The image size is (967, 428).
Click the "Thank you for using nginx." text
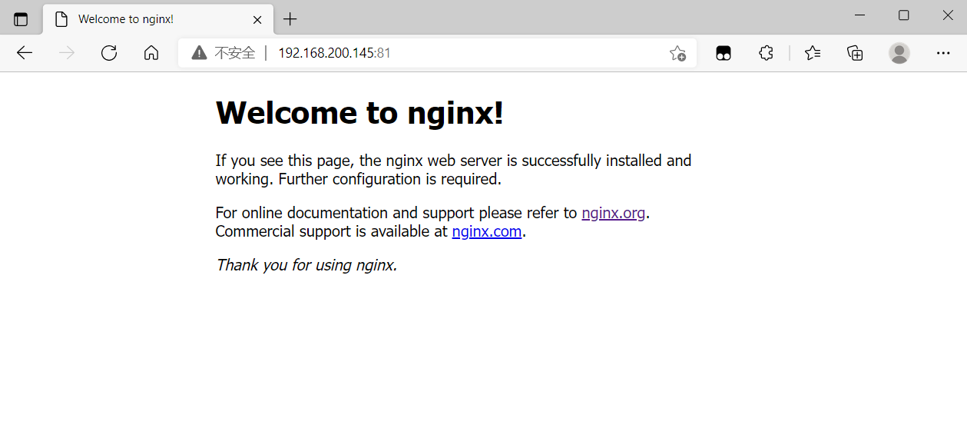pos(306,265)
